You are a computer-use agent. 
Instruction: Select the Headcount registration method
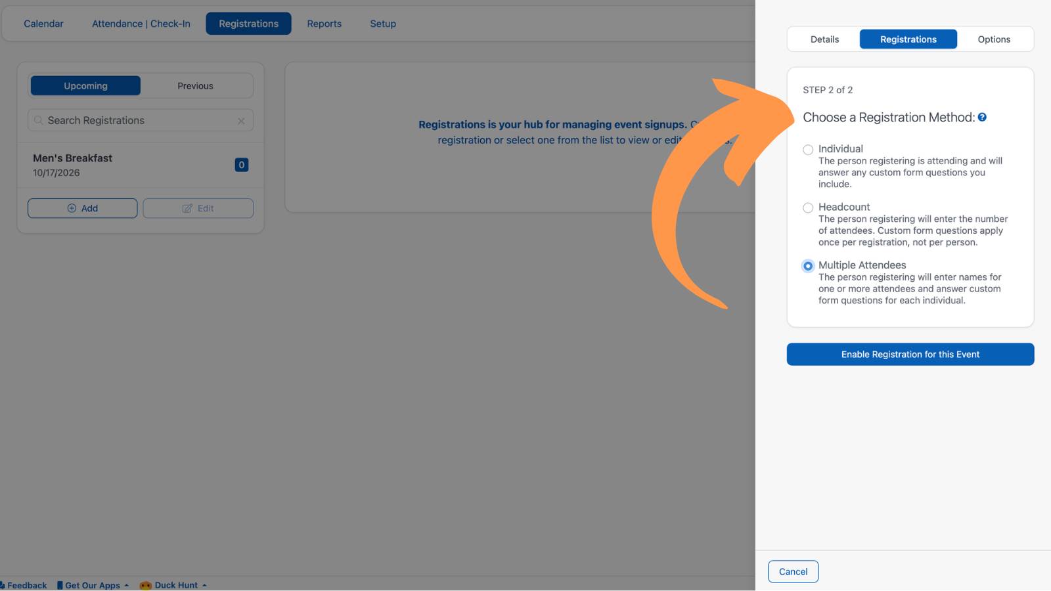[808, 208]
